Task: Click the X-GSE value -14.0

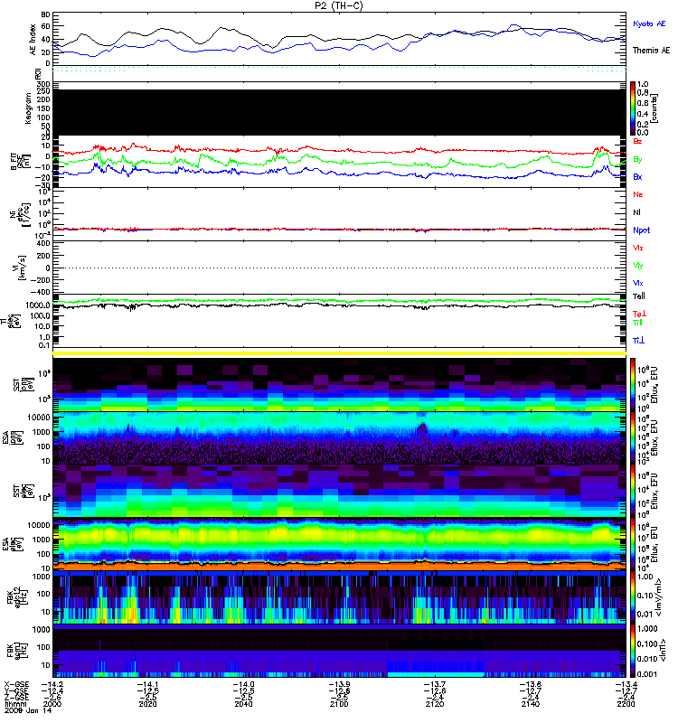Action: (243, 684)
